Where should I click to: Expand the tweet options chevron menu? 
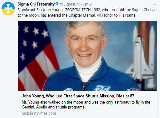pyautogui.click(x=155, y=5)
